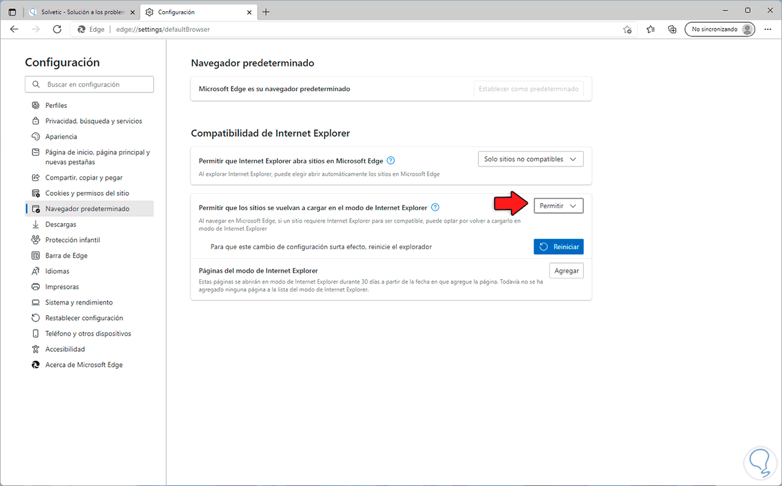Click Establecer como predeterminado button

(x=529, y=88)
